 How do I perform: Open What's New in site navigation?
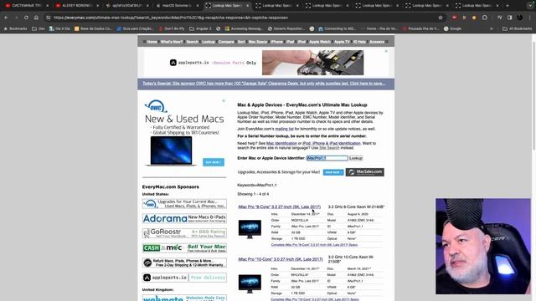[x=172, y=42]
